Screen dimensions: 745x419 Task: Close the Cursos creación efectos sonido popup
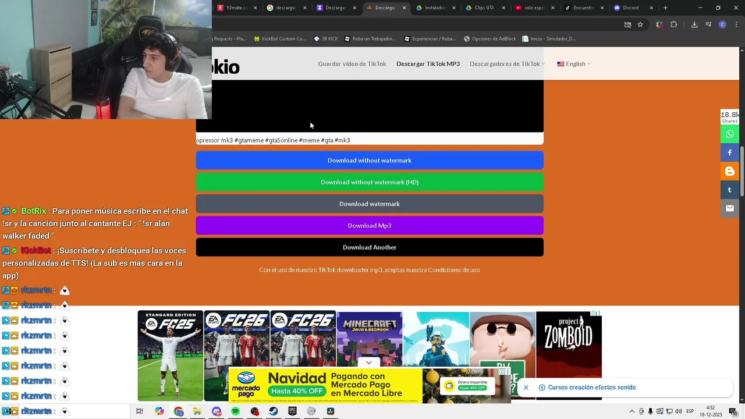point(526,388)
